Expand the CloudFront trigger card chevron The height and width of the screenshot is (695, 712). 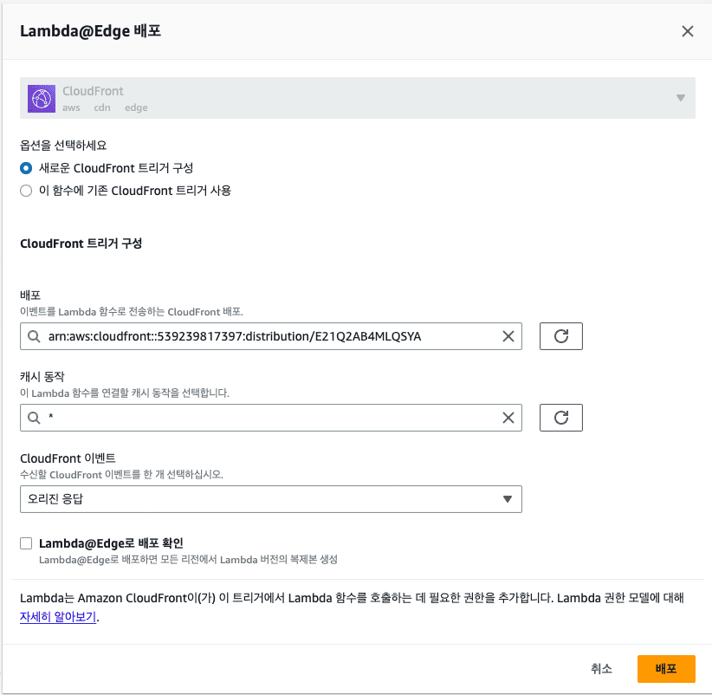tap(681, 98)
